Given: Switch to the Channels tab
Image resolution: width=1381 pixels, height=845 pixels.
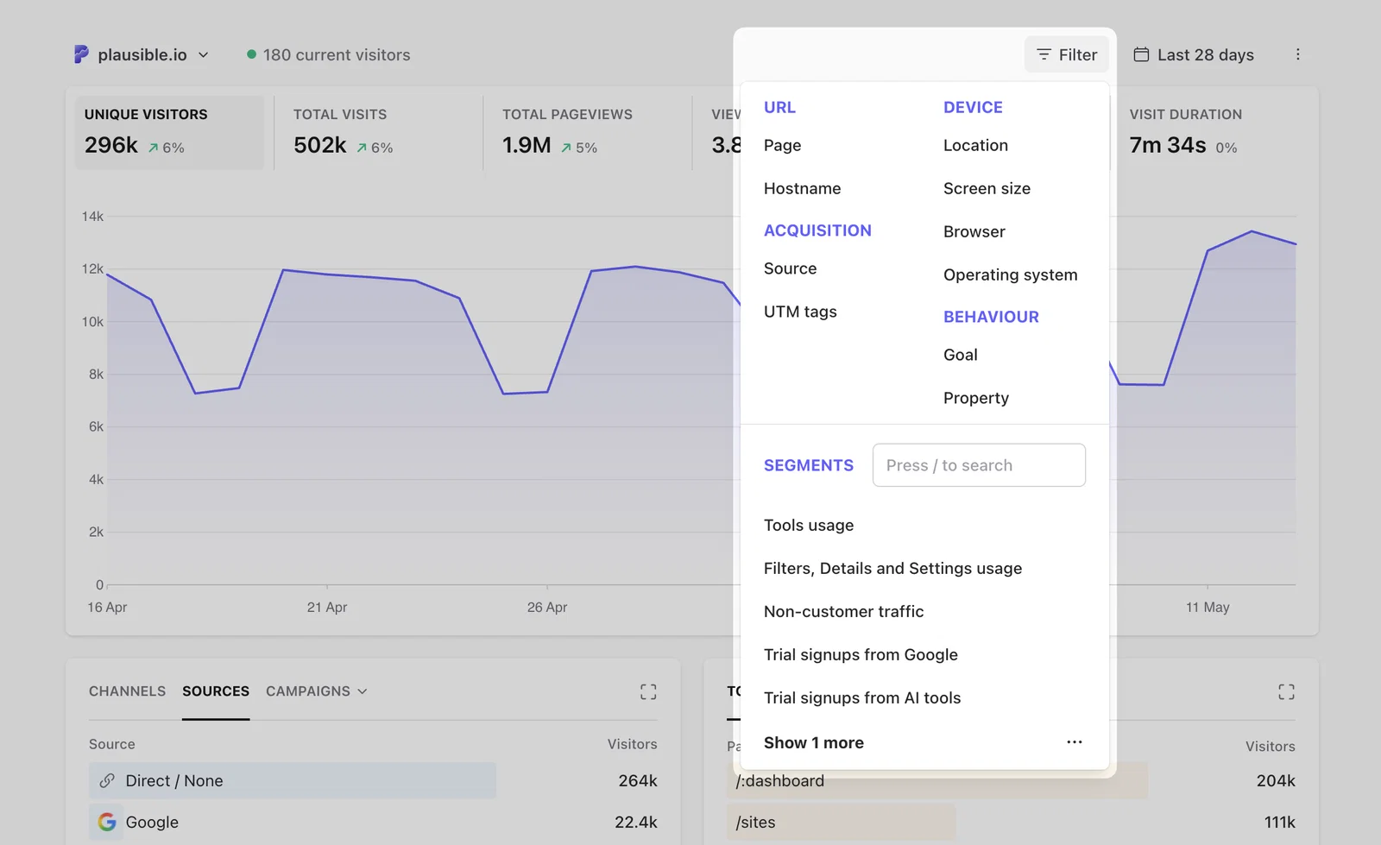Looking at the screenshot, I should (x=127, y=691).
